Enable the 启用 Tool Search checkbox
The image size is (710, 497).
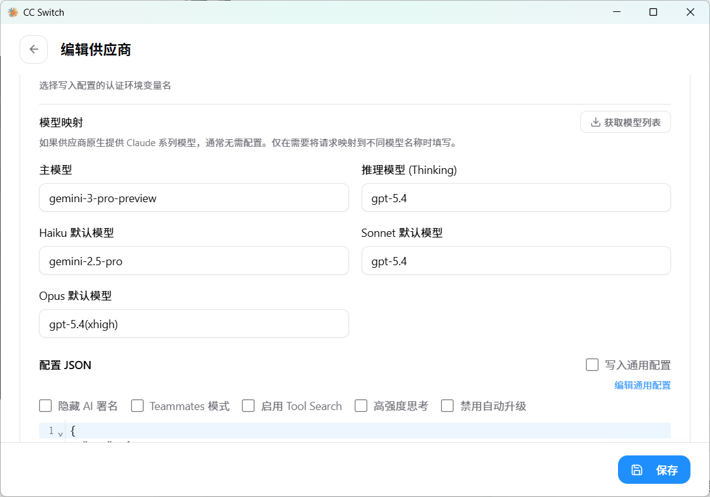[x=248, y=406]
